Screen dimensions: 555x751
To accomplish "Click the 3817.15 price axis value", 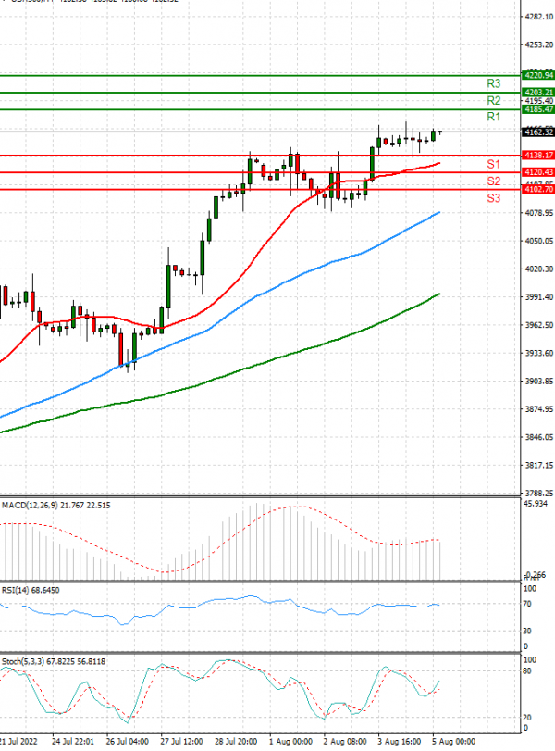I will (x=539, y=465).
